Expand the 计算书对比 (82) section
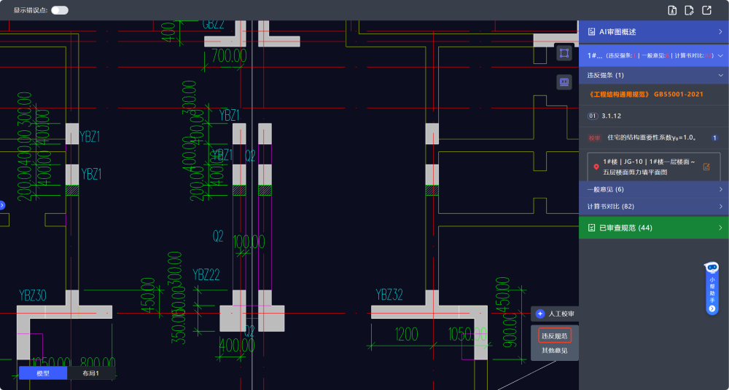Viewport: 729px width, 390px height. [720, 207]
